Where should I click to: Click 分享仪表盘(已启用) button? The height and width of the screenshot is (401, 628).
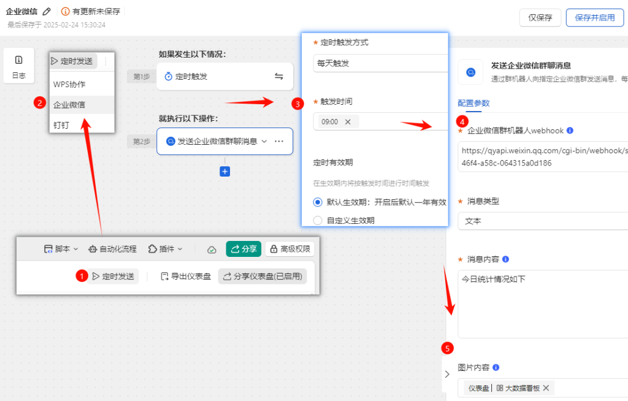[262, 277]
